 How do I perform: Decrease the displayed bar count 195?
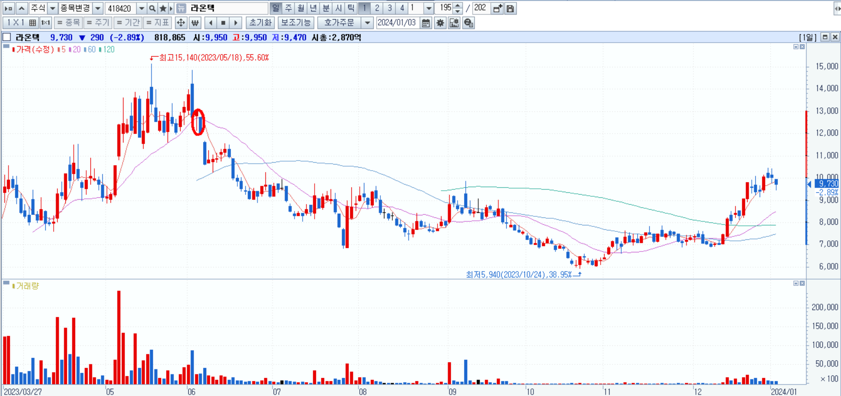457,11
